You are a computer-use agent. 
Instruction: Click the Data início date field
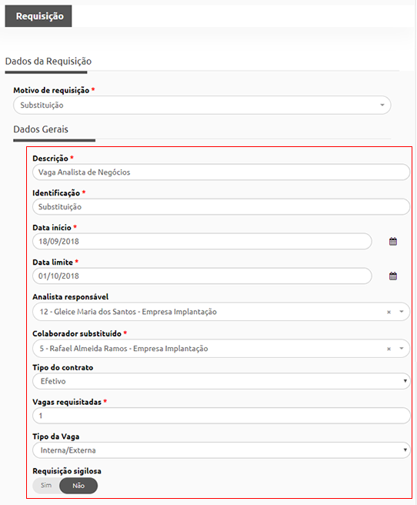point(202,241)
